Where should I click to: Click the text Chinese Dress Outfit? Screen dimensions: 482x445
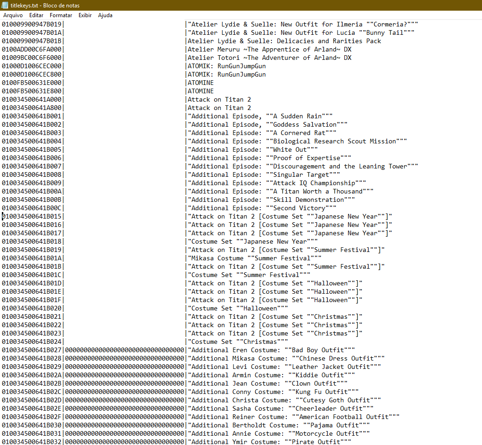tap(337, 358)
